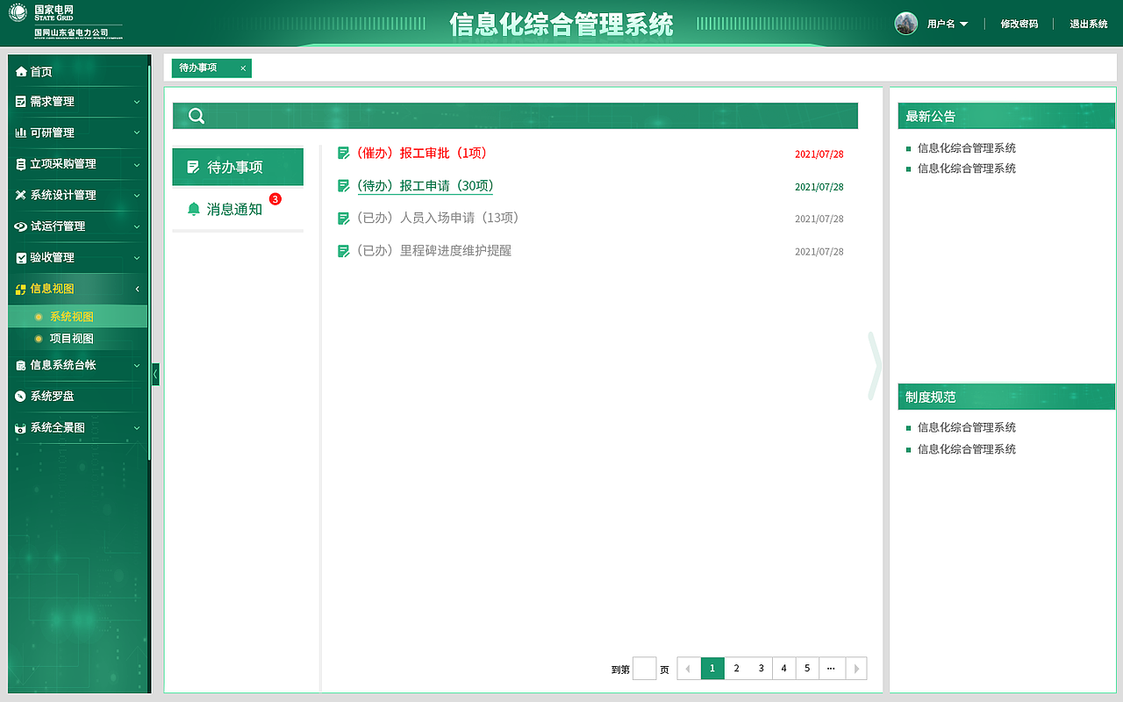Click the 首页 home icon in sidebar
1123x702 pixels.
pos(21,71)
